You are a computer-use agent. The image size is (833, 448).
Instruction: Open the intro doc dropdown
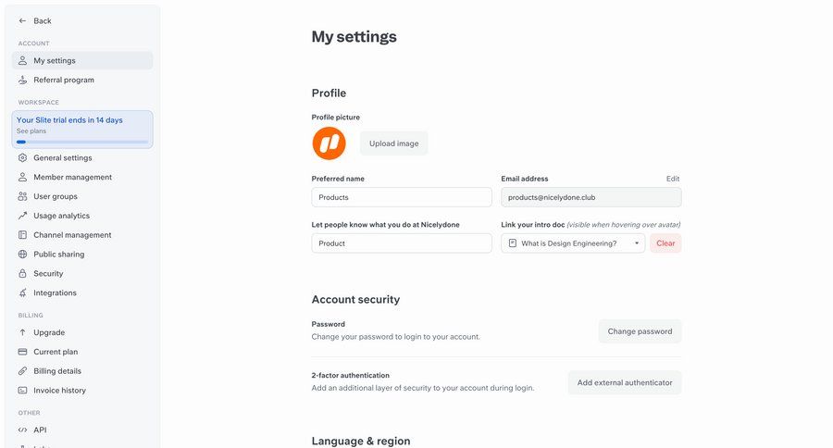coord(573,243)
